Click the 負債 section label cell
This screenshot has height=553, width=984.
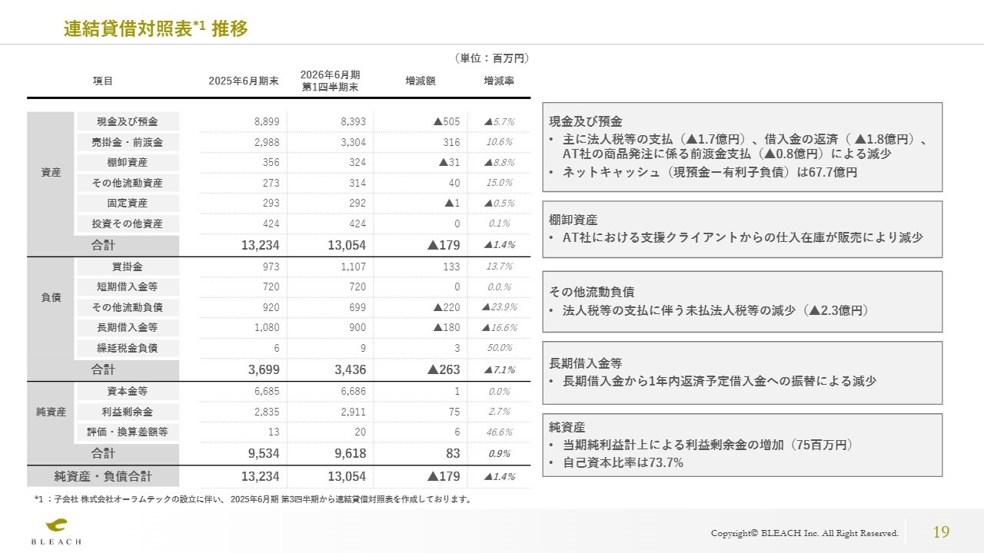[51, 297]
